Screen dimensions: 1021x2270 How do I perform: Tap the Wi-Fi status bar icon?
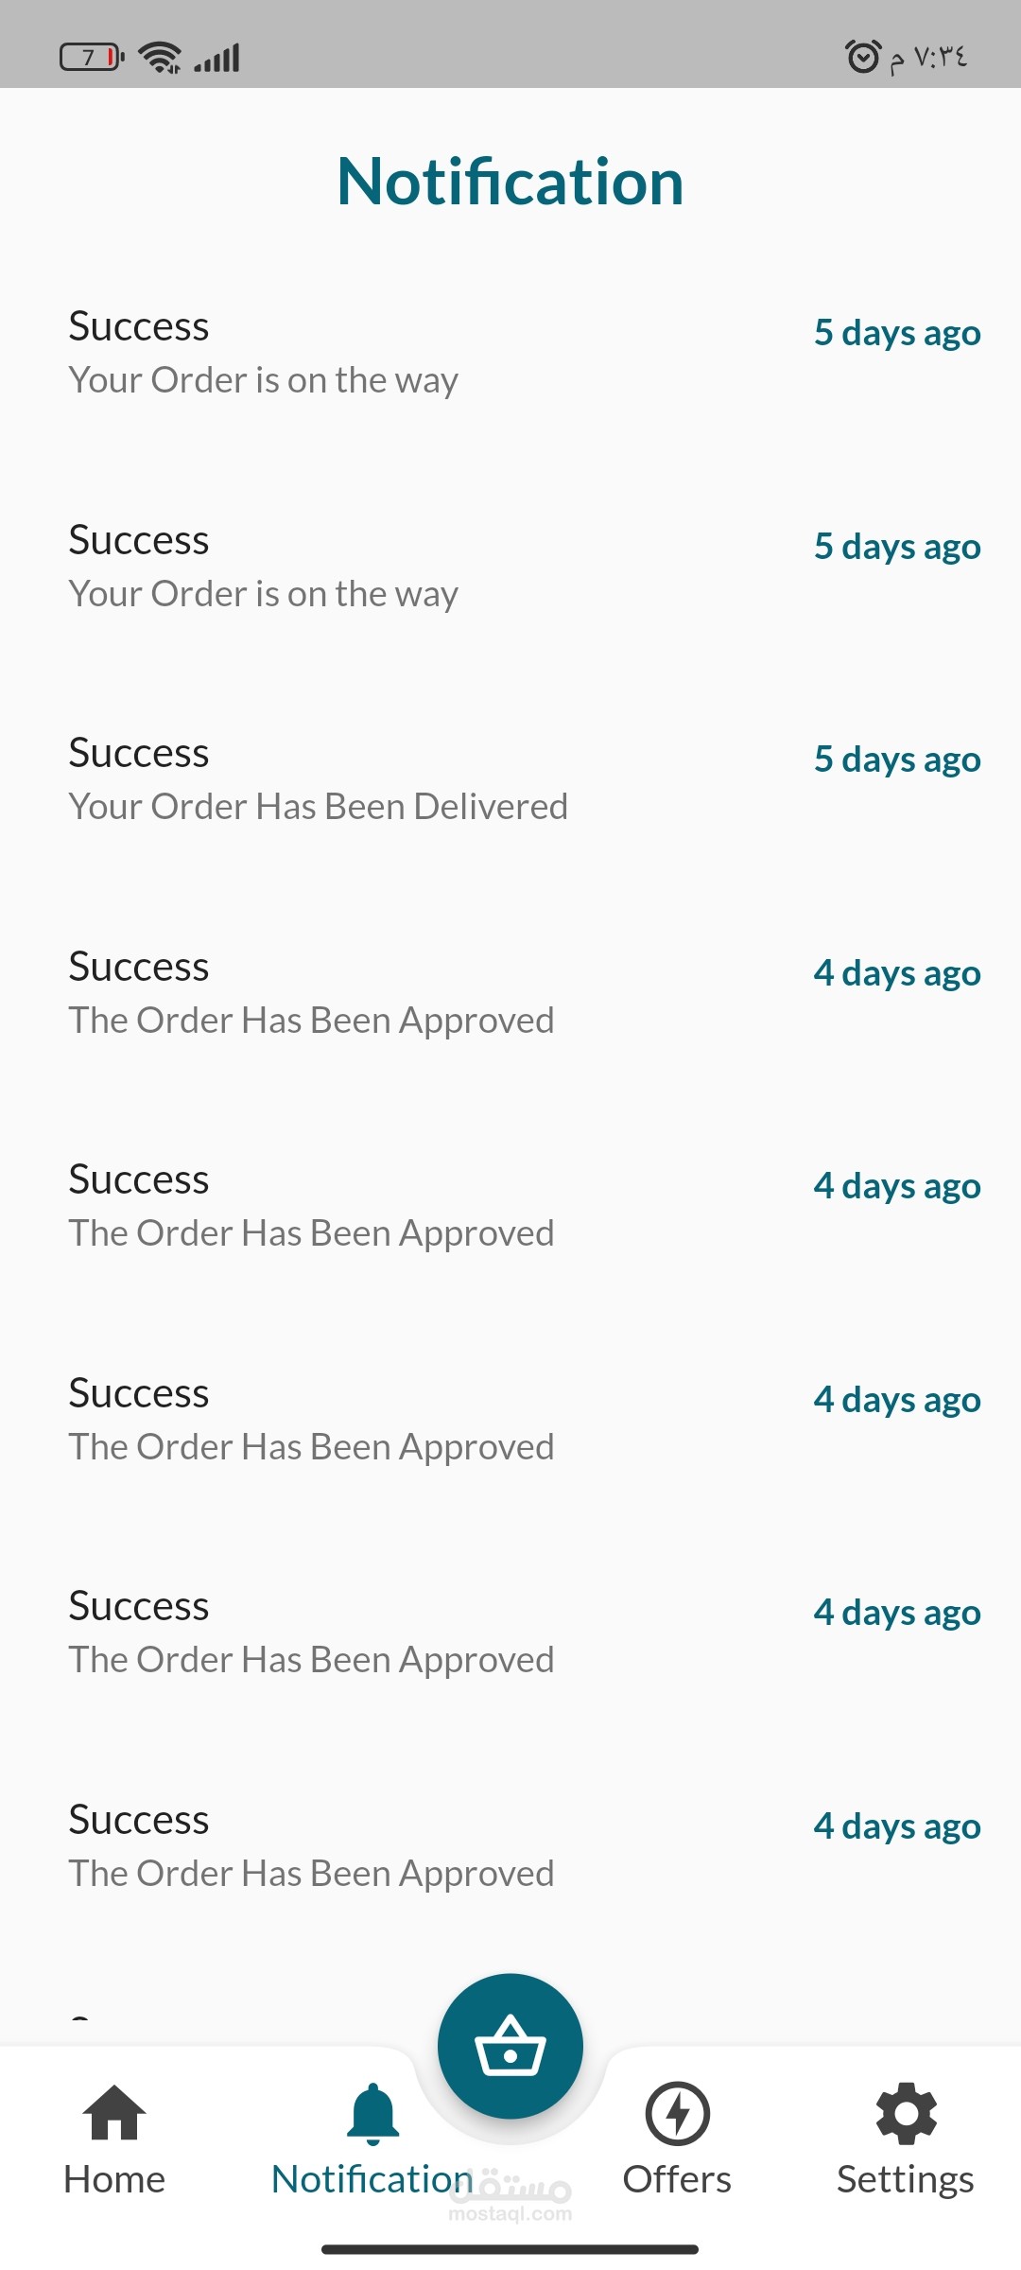tap(160, 58)
